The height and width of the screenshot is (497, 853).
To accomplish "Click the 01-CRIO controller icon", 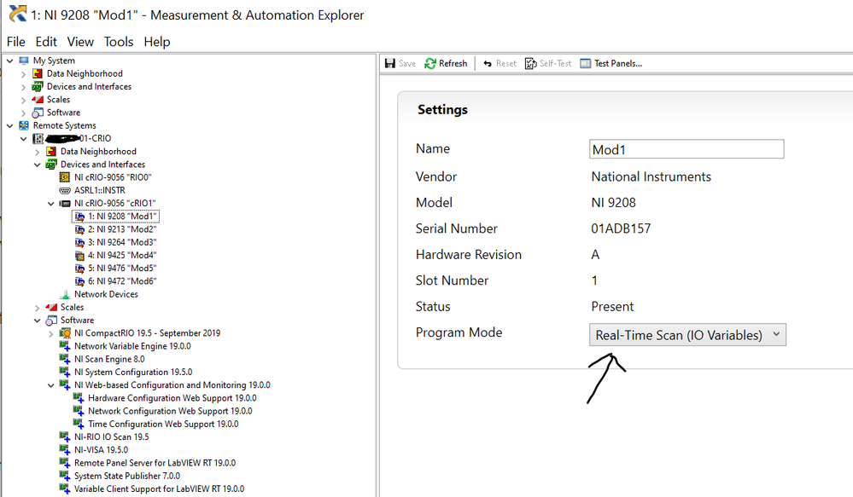I will point(38,138).
